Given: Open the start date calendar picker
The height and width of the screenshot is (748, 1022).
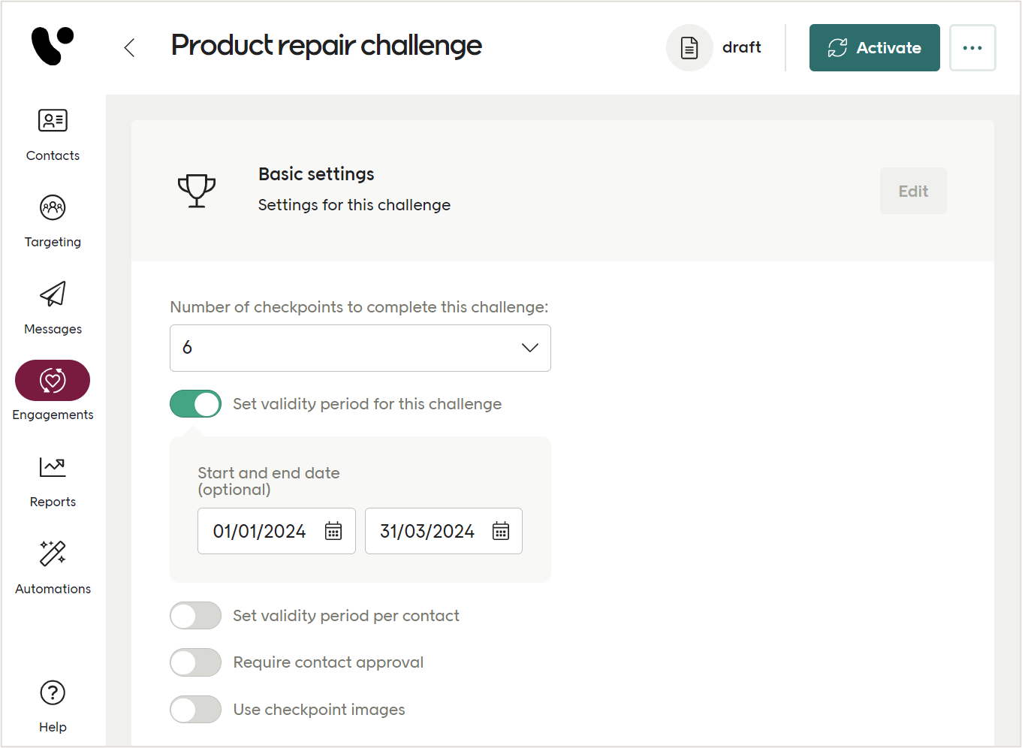Looking at the screenshot, I should coord(333,531).
